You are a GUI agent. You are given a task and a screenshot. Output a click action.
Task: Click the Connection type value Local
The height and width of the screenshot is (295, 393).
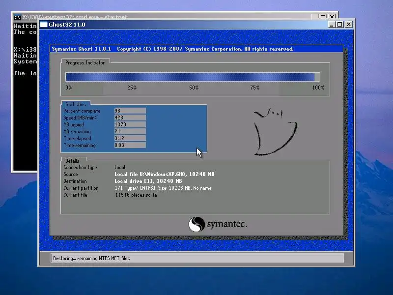point(120,167)
